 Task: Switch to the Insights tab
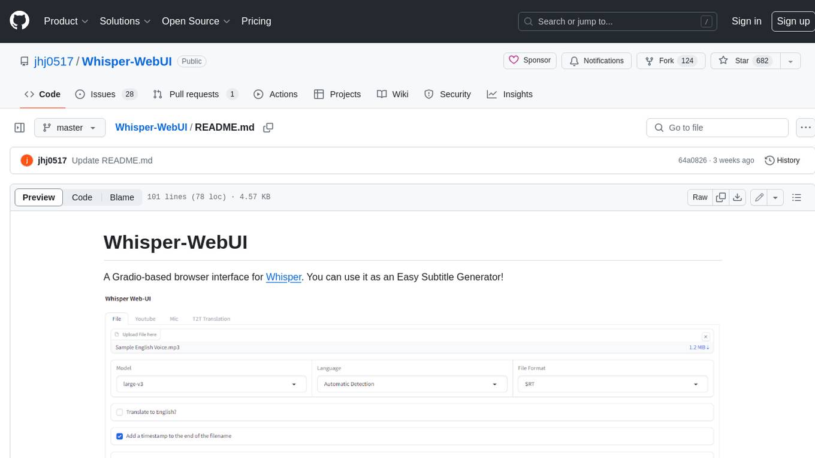(509, 94)
